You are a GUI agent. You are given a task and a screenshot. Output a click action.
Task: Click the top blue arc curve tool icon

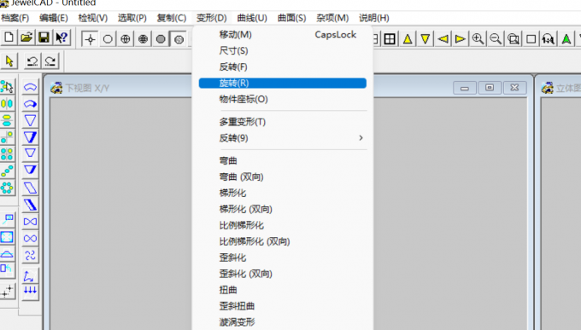[30, 87]
